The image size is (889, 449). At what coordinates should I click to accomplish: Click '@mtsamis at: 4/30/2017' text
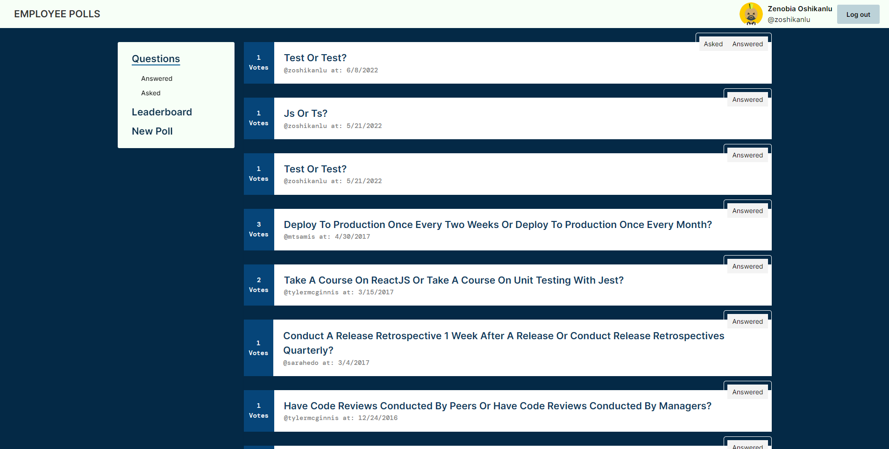pyautogui.click(x=327, y=237)
